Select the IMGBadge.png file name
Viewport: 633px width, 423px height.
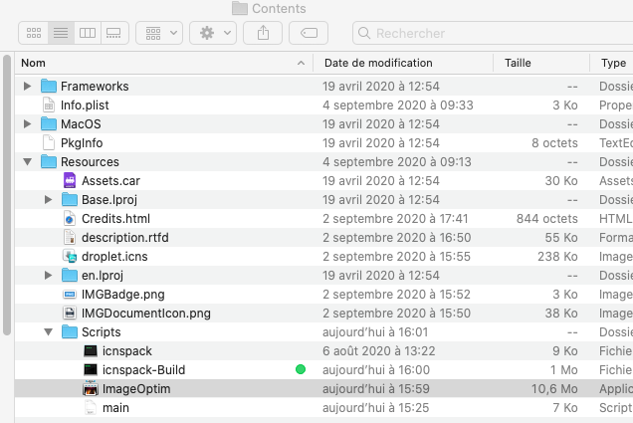click(123, 295)
